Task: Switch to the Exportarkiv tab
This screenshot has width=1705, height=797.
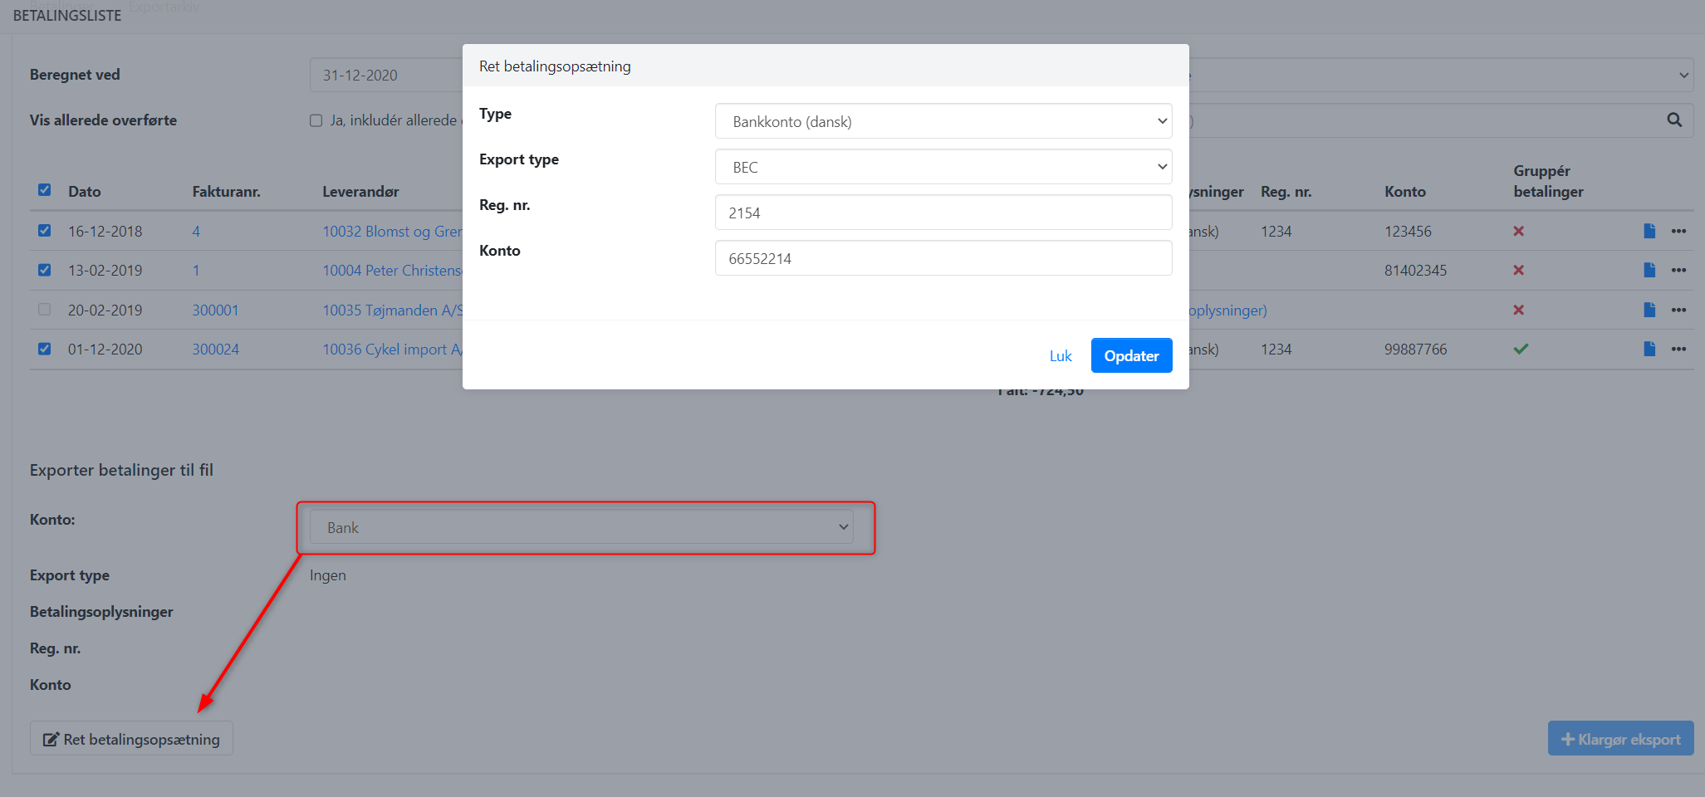Action: click(164, 7)
